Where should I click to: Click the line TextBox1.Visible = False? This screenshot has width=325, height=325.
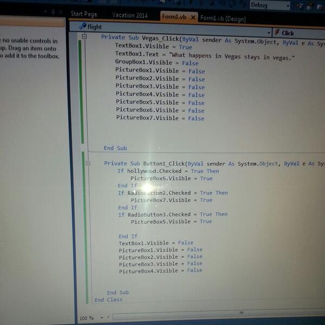[x=156, y=243]
